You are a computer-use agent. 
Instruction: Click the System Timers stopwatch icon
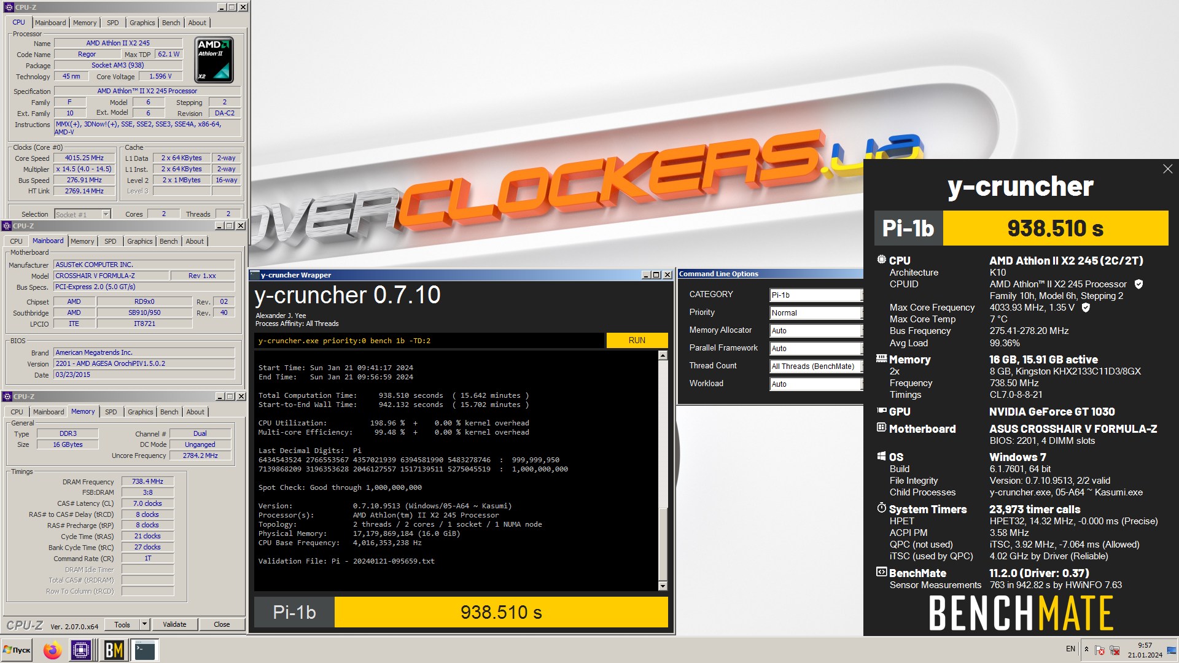(x=881, y=508)
